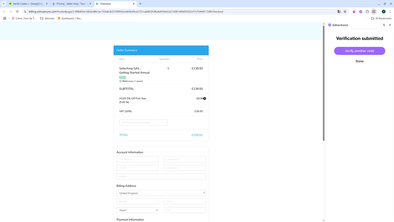Close the Pricing - Seller Amp tab
The image size is (394, 222).
[90, 4]
